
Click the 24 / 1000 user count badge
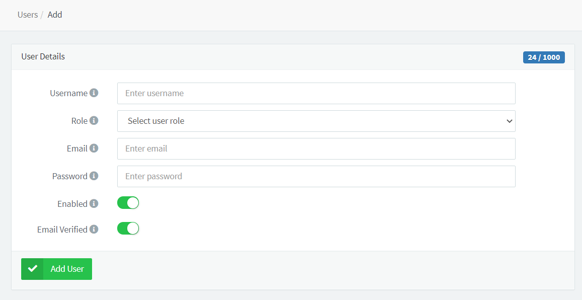[x=544, y=57]
